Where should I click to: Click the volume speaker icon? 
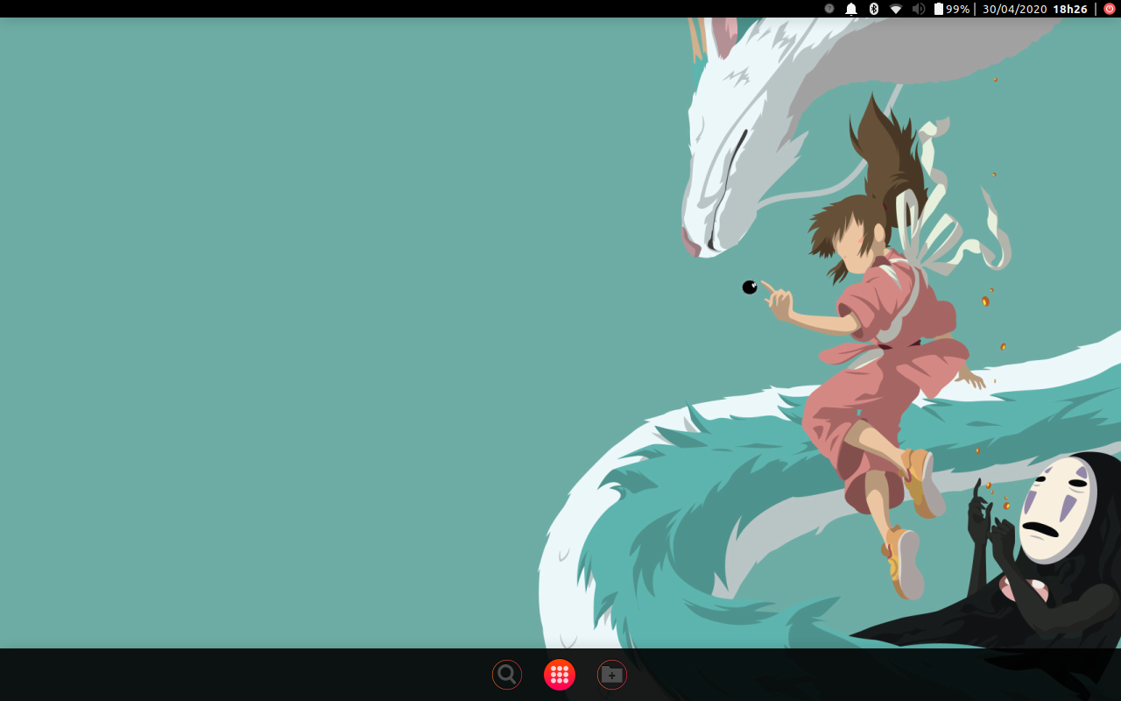tap(919, 9)
